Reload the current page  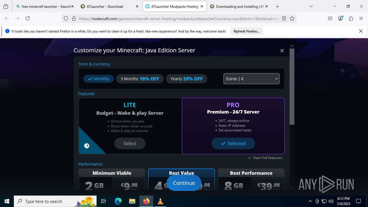point(28,18)
